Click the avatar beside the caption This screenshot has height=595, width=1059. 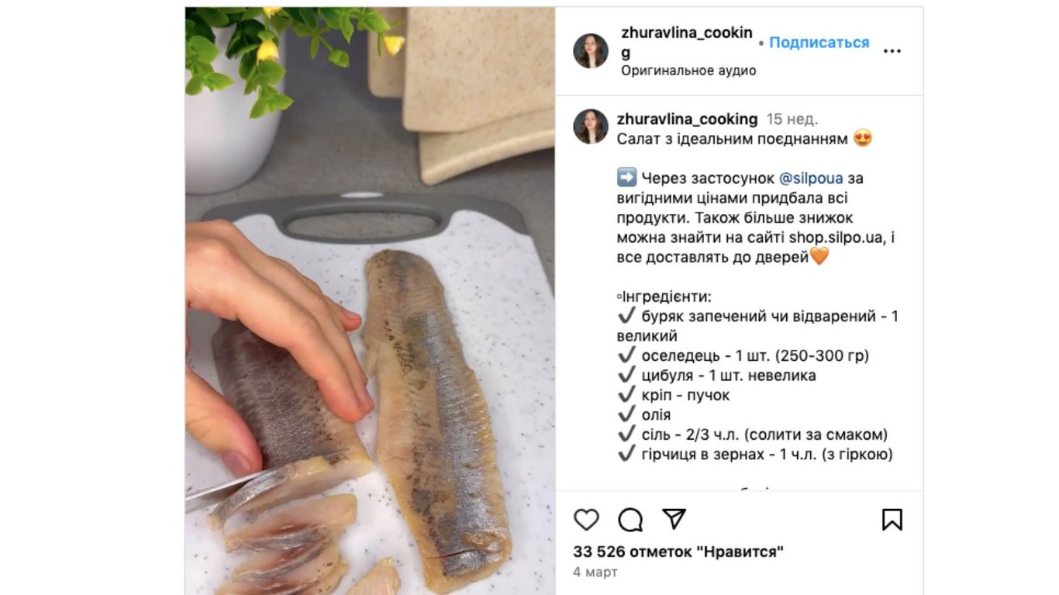(x=591, y=126)
